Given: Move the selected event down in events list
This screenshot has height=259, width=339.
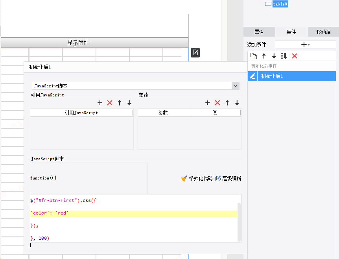Looking at the screenshot, I should 274,56.
